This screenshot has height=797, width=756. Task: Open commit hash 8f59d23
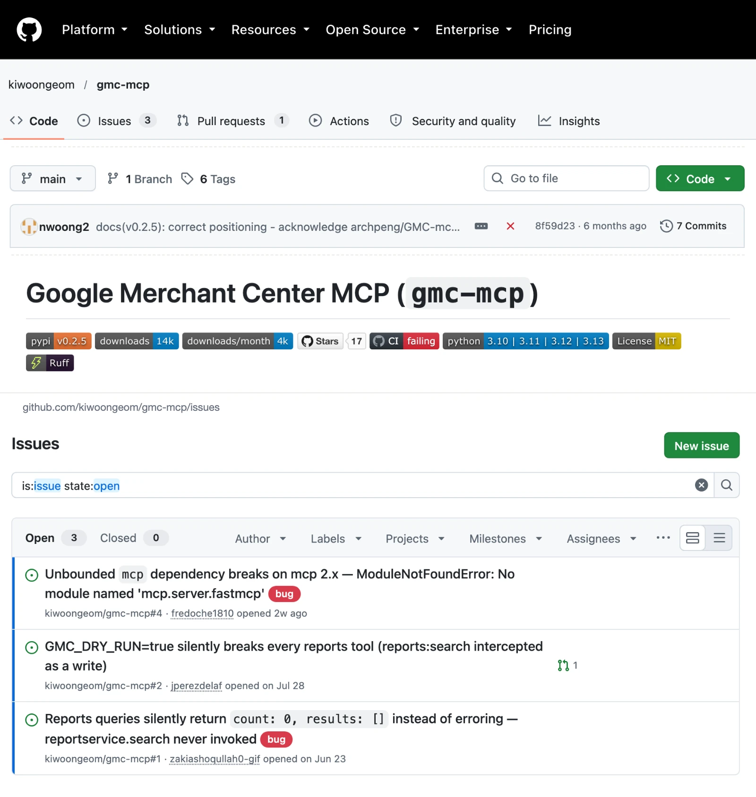[x=555, y=226]
